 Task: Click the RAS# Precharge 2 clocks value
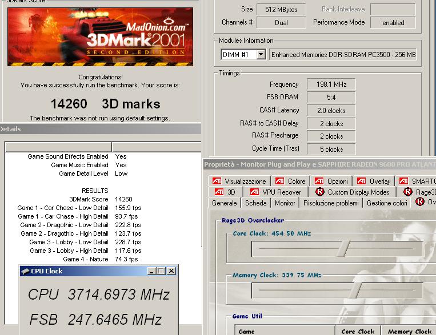(x=331, y=136)
